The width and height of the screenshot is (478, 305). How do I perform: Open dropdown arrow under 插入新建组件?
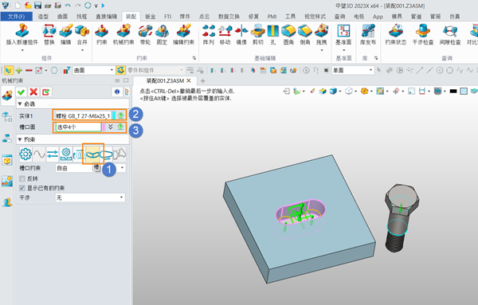tap(22, 50)
